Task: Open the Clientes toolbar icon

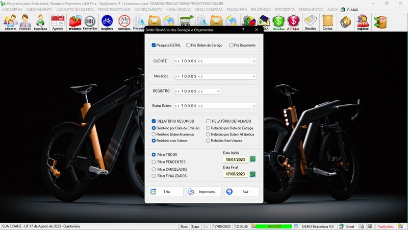Action: pos(10,22)
